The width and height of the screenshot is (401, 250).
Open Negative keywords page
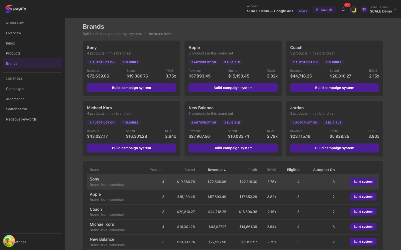(32, 119)
